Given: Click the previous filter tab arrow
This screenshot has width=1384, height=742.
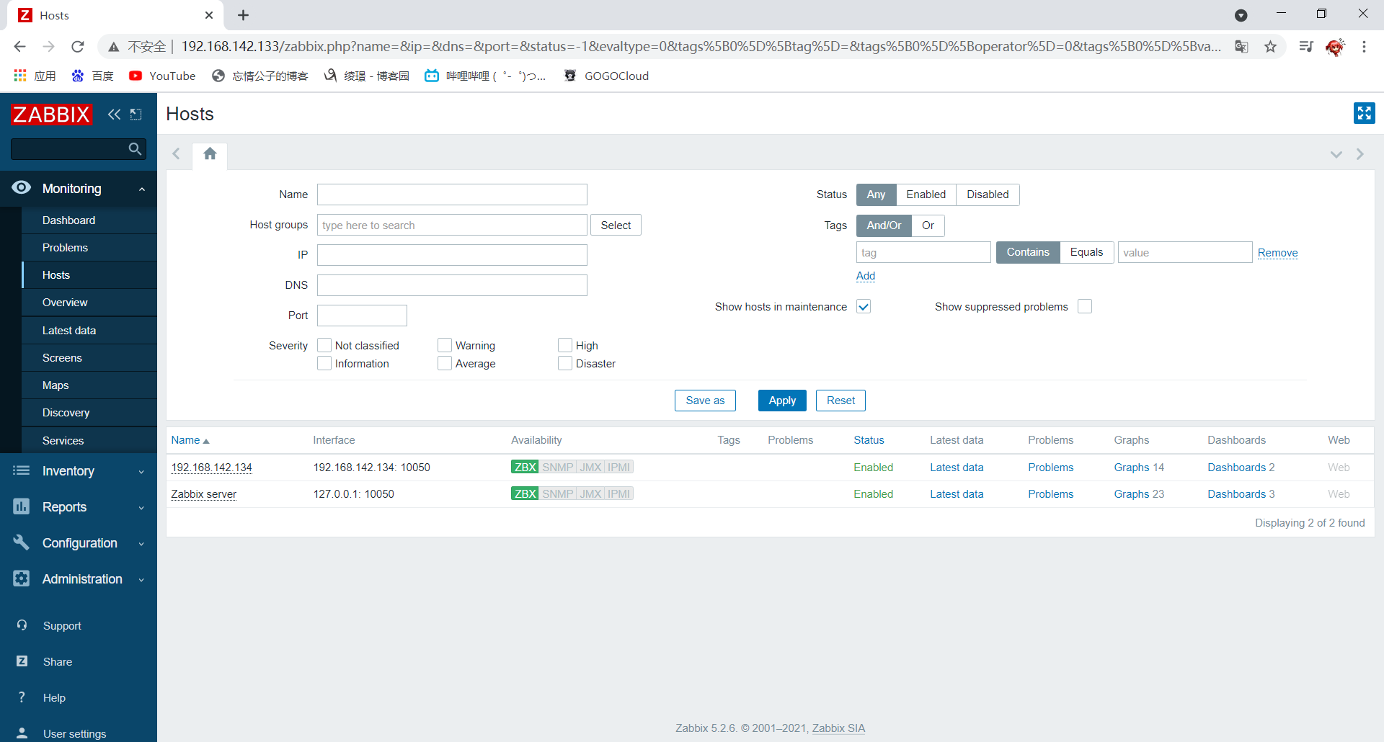Looking at the screenshot, I should (176, 153).
